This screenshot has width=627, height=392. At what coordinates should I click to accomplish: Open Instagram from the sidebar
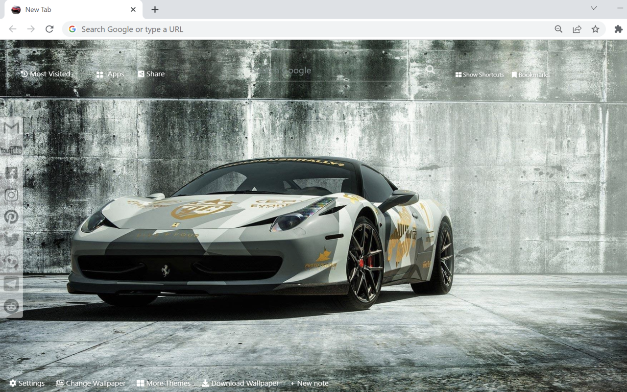tap(11, 195)
